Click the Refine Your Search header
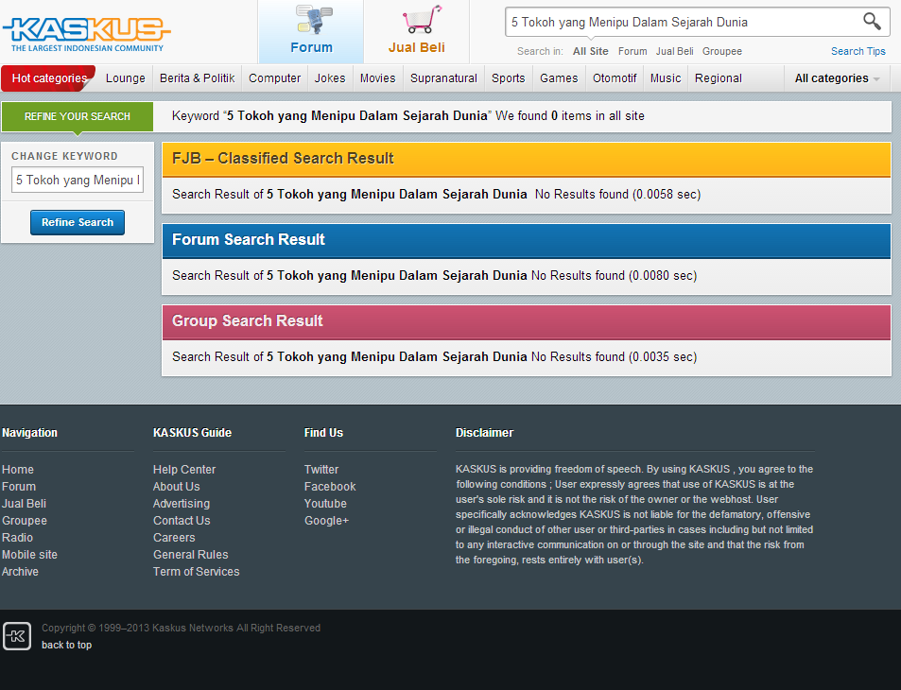The height and width of the screenshot is (690, 901). coord(77,116)
